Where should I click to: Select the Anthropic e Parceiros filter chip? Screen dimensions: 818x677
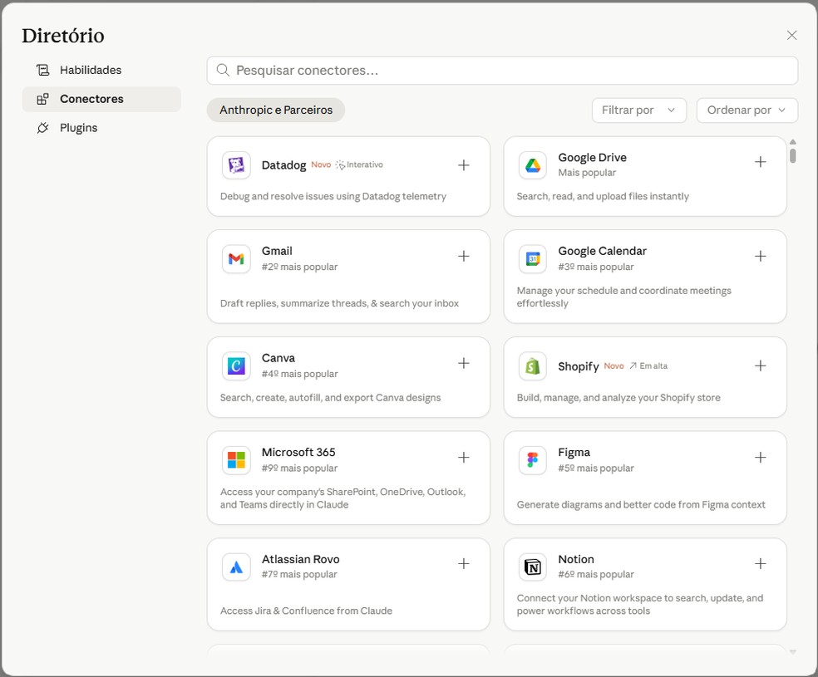click(276, 110)
